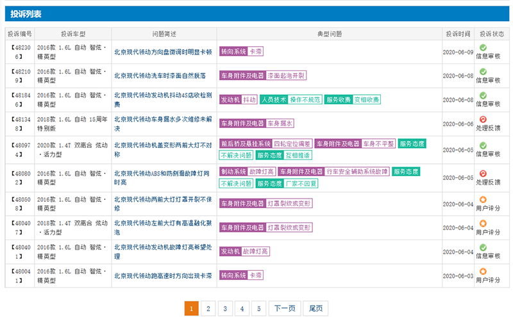Click the 下一页 next page button
513x317 pixels.
pyautogui.click(x=285, y=308)
